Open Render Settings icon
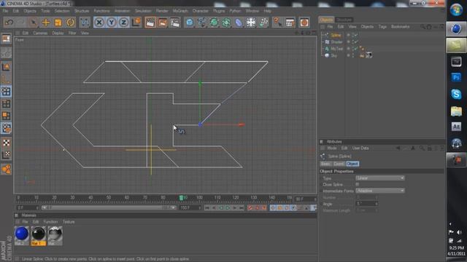Viewport: 467px width, 262px height. pyautogui.click(x=175, y=23)
